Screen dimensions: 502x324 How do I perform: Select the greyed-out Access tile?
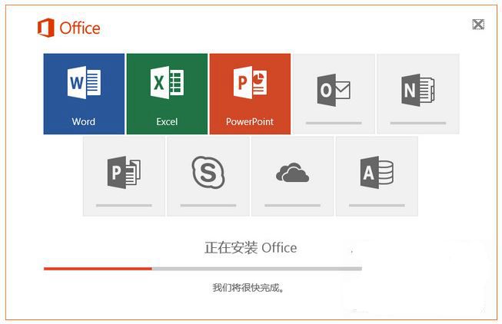point(377,177)
